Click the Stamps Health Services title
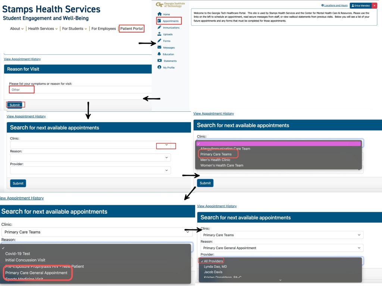The width and height of the screenshot is (382, 286). [x=51, y=9]
